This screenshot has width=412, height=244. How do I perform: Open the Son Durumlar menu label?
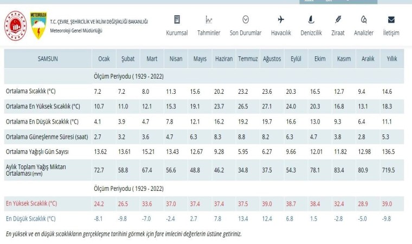pyautogui.click(x=246, y=33)
